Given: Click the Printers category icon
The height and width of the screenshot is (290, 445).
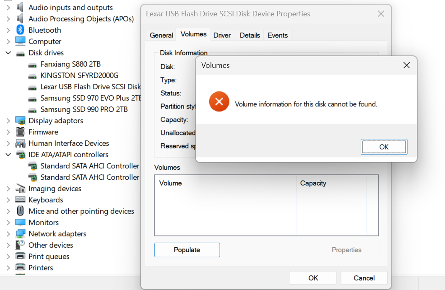Looking at the screenshot, I should pyautogui.click(x=20, y=268).
